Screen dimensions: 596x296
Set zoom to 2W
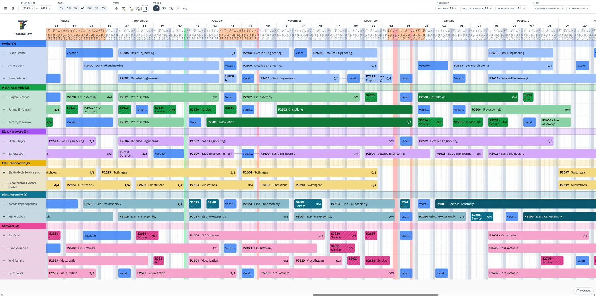62,8
